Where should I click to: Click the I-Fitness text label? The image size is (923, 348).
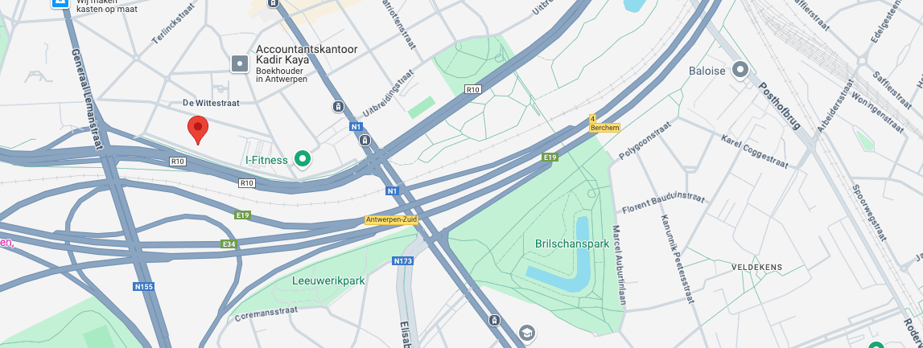[266, 160]
